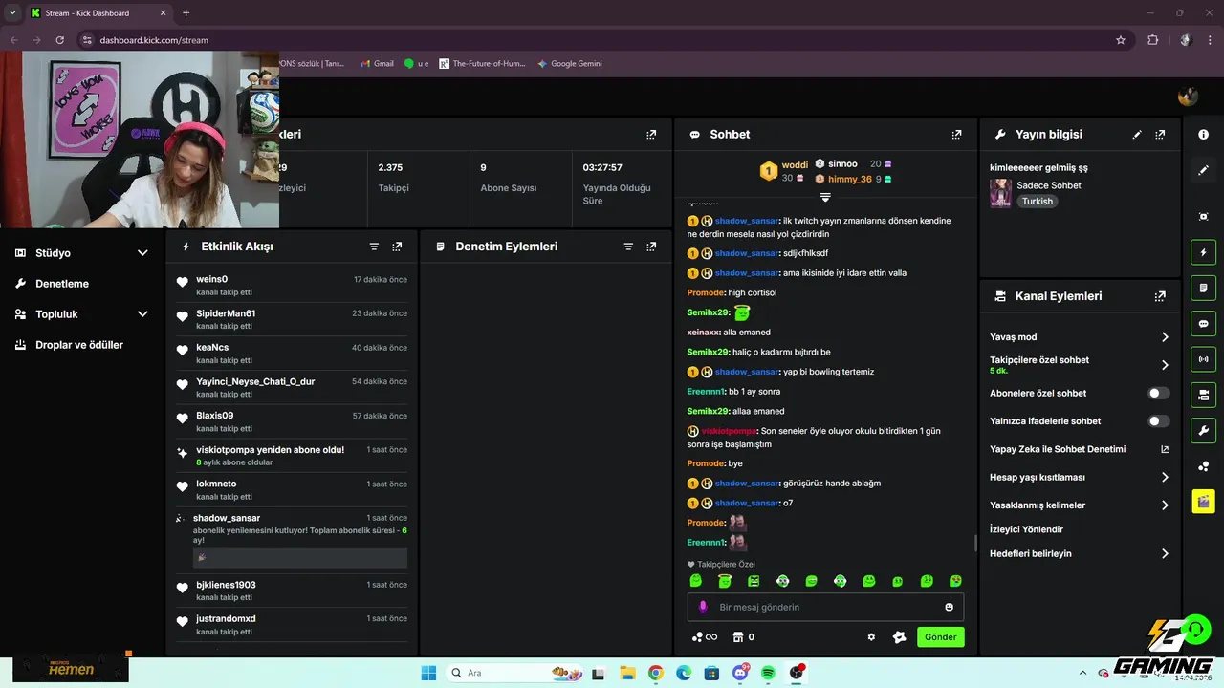Viewport: 1224px width, 688px height.
Task: Click the Turkish language tag
Action: pyautogui.click(x=1037, y=202)
